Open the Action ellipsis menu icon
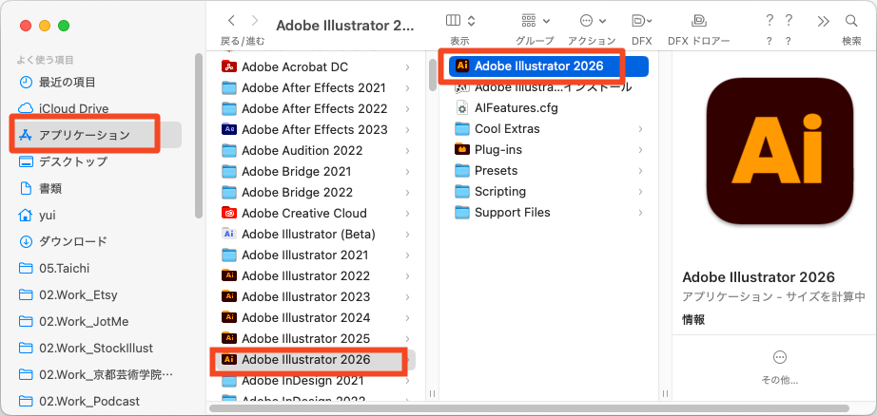This screenshot has width=877, height=416. tap(591, 20)
